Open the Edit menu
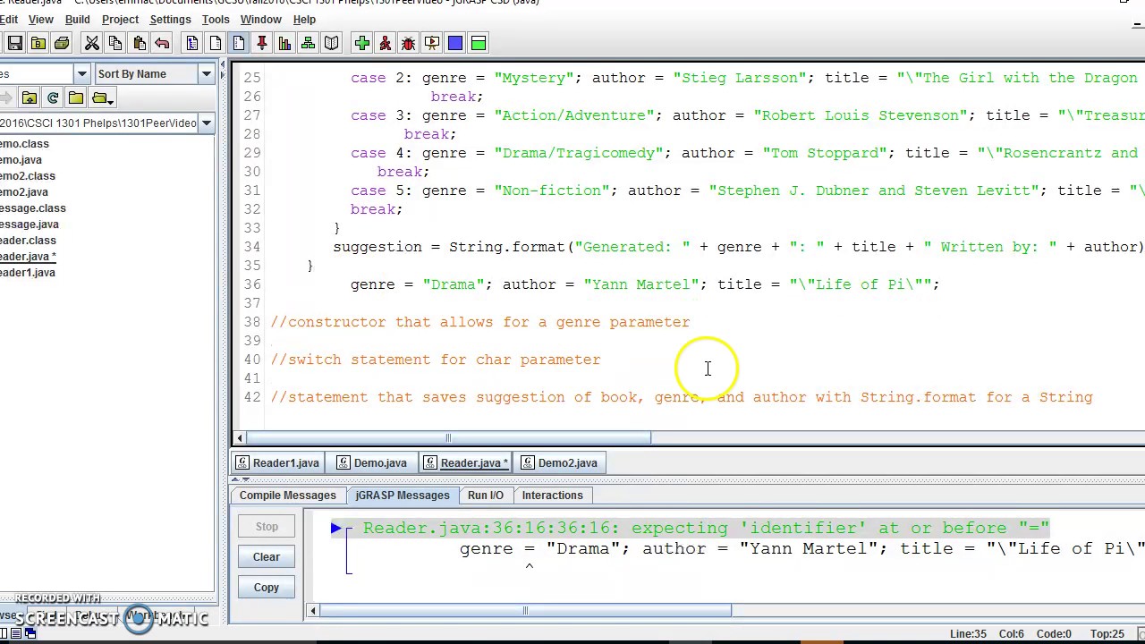This screenshot has height=644, width=1145. click(9, 19)
